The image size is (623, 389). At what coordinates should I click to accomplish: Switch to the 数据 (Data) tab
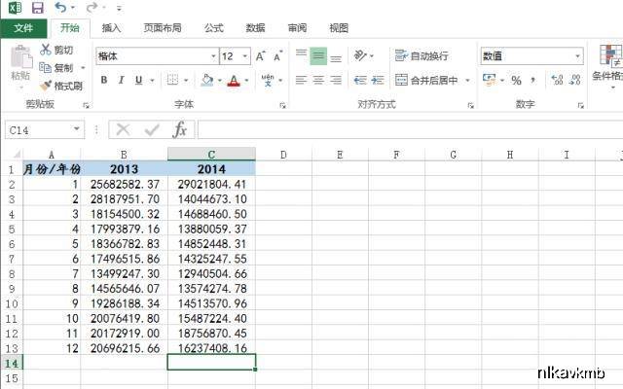tap(255, 28)
